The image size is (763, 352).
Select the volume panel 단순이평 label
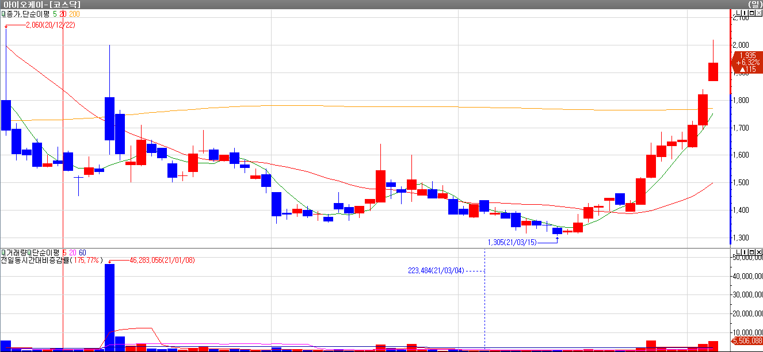pos(46,252)
